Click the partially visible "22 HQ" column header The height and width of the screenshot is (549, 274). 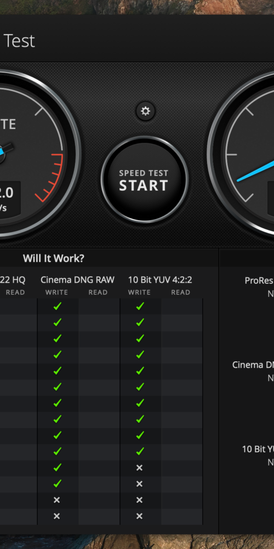pos(13,280)
